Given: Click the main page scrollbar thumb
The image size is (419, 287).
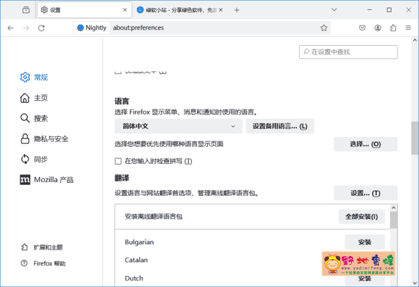Looking at the screenshot, I should click(414, 138).
